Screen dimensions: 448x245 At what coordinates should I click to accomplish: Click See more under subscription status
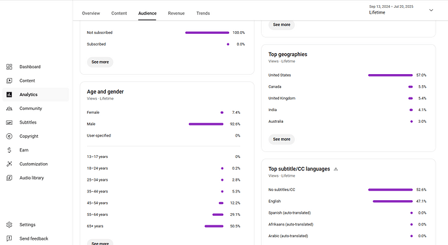(100, 62)
